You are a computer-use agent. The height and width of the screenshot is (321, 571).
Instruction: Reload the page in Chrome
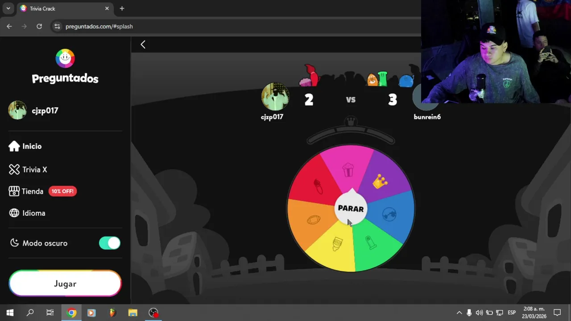tap(39, 26)
